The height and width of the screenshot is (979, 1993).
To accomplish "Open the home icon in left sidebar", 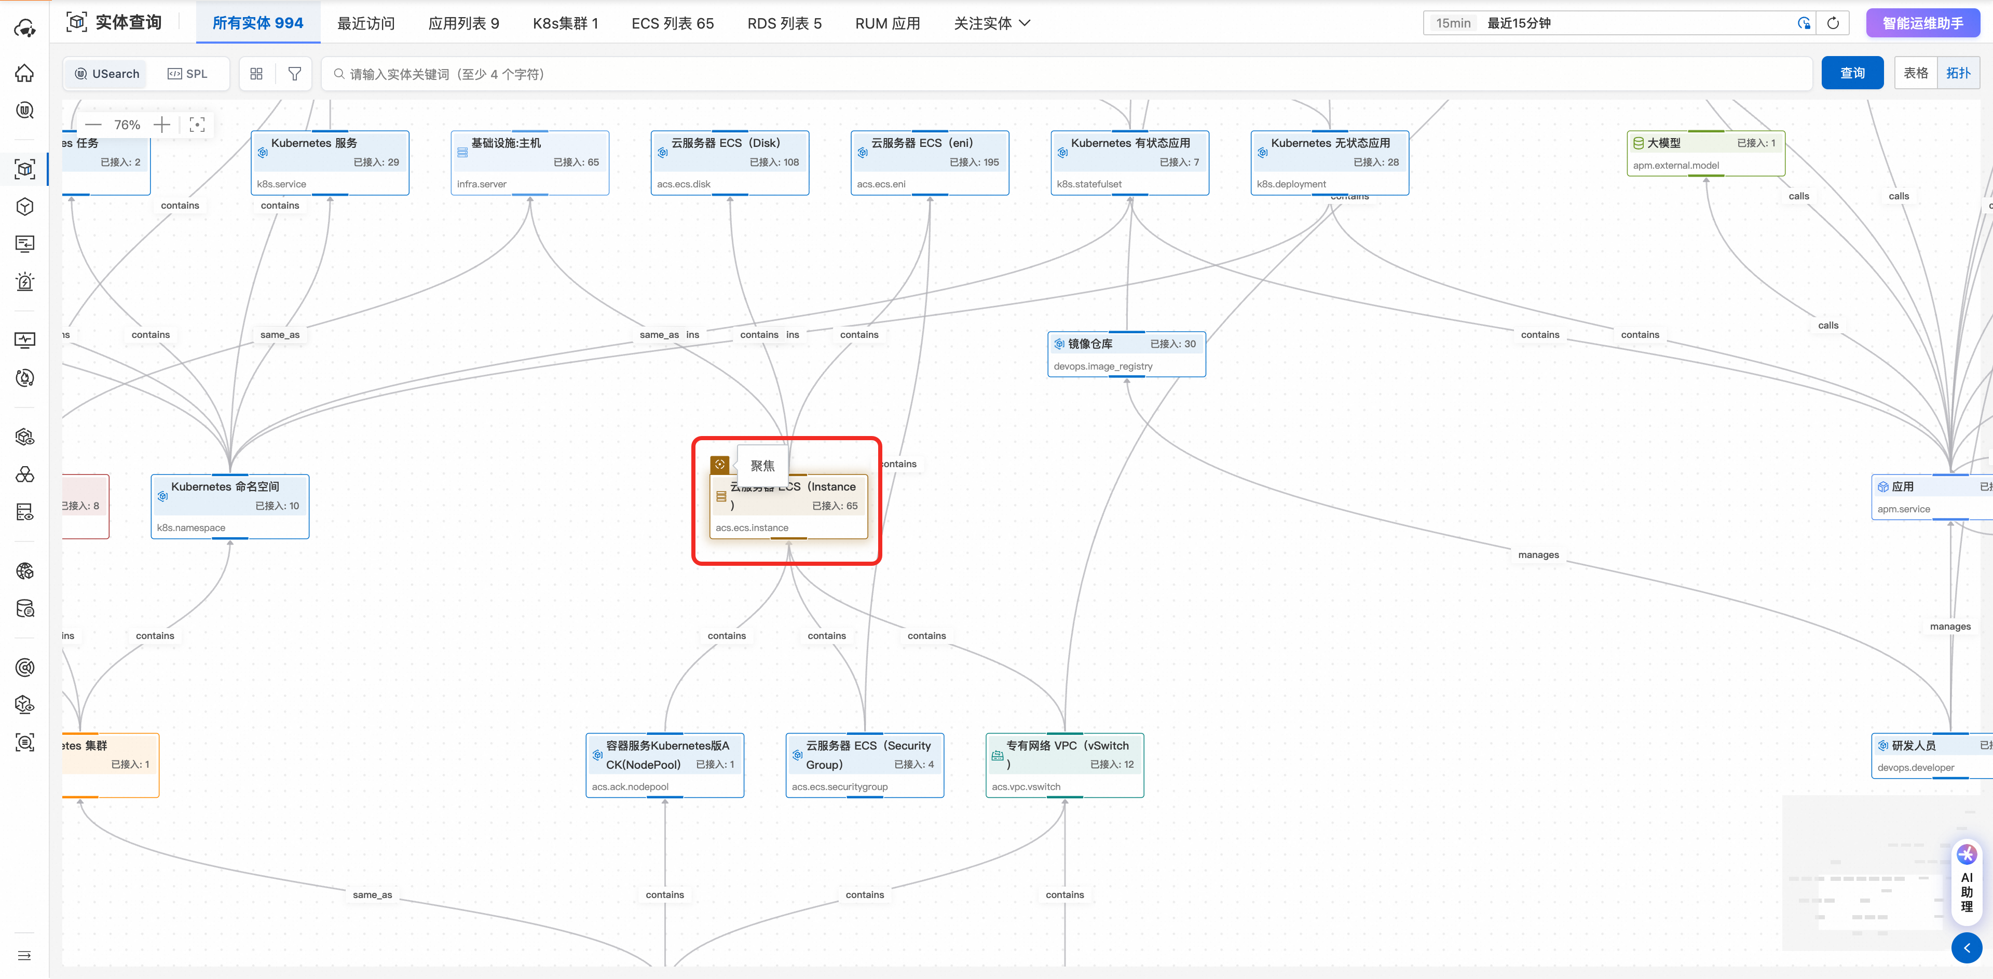I will pos(25,73).
